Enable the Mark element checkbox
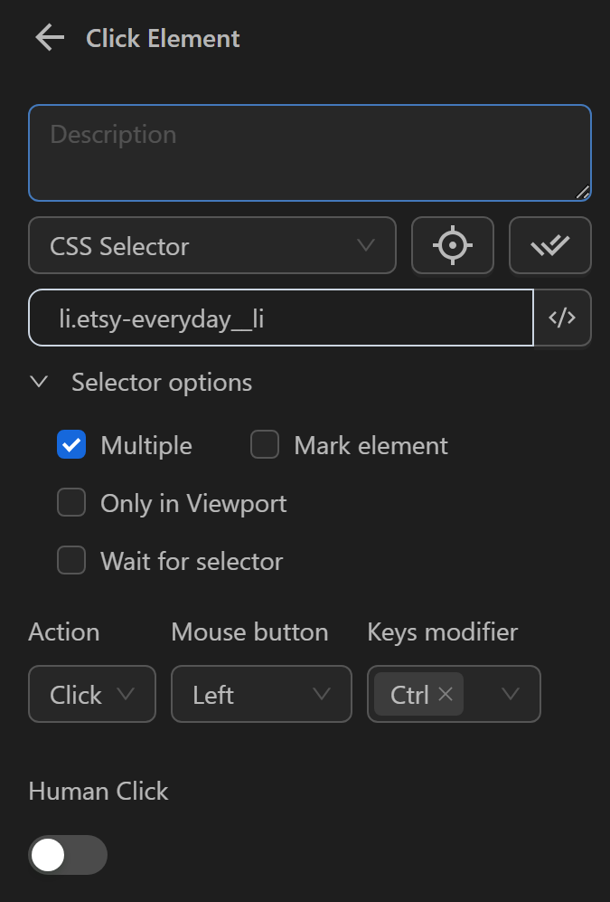Image resolution: width=610 pixels, height=902 pixels. point(264,444)
